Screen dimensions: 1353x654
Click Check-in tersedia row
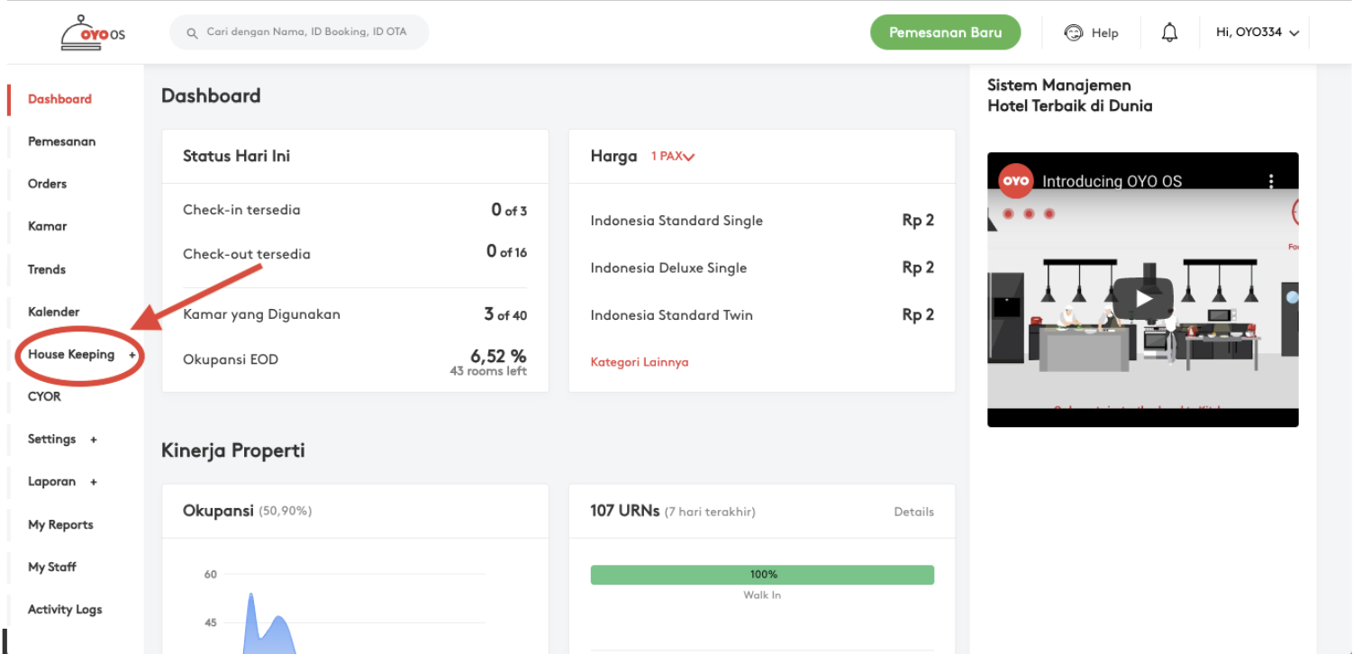355,210
